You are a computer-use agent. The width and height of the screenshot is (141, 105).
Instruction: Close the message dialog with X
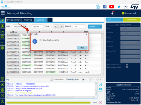point(87,35)
